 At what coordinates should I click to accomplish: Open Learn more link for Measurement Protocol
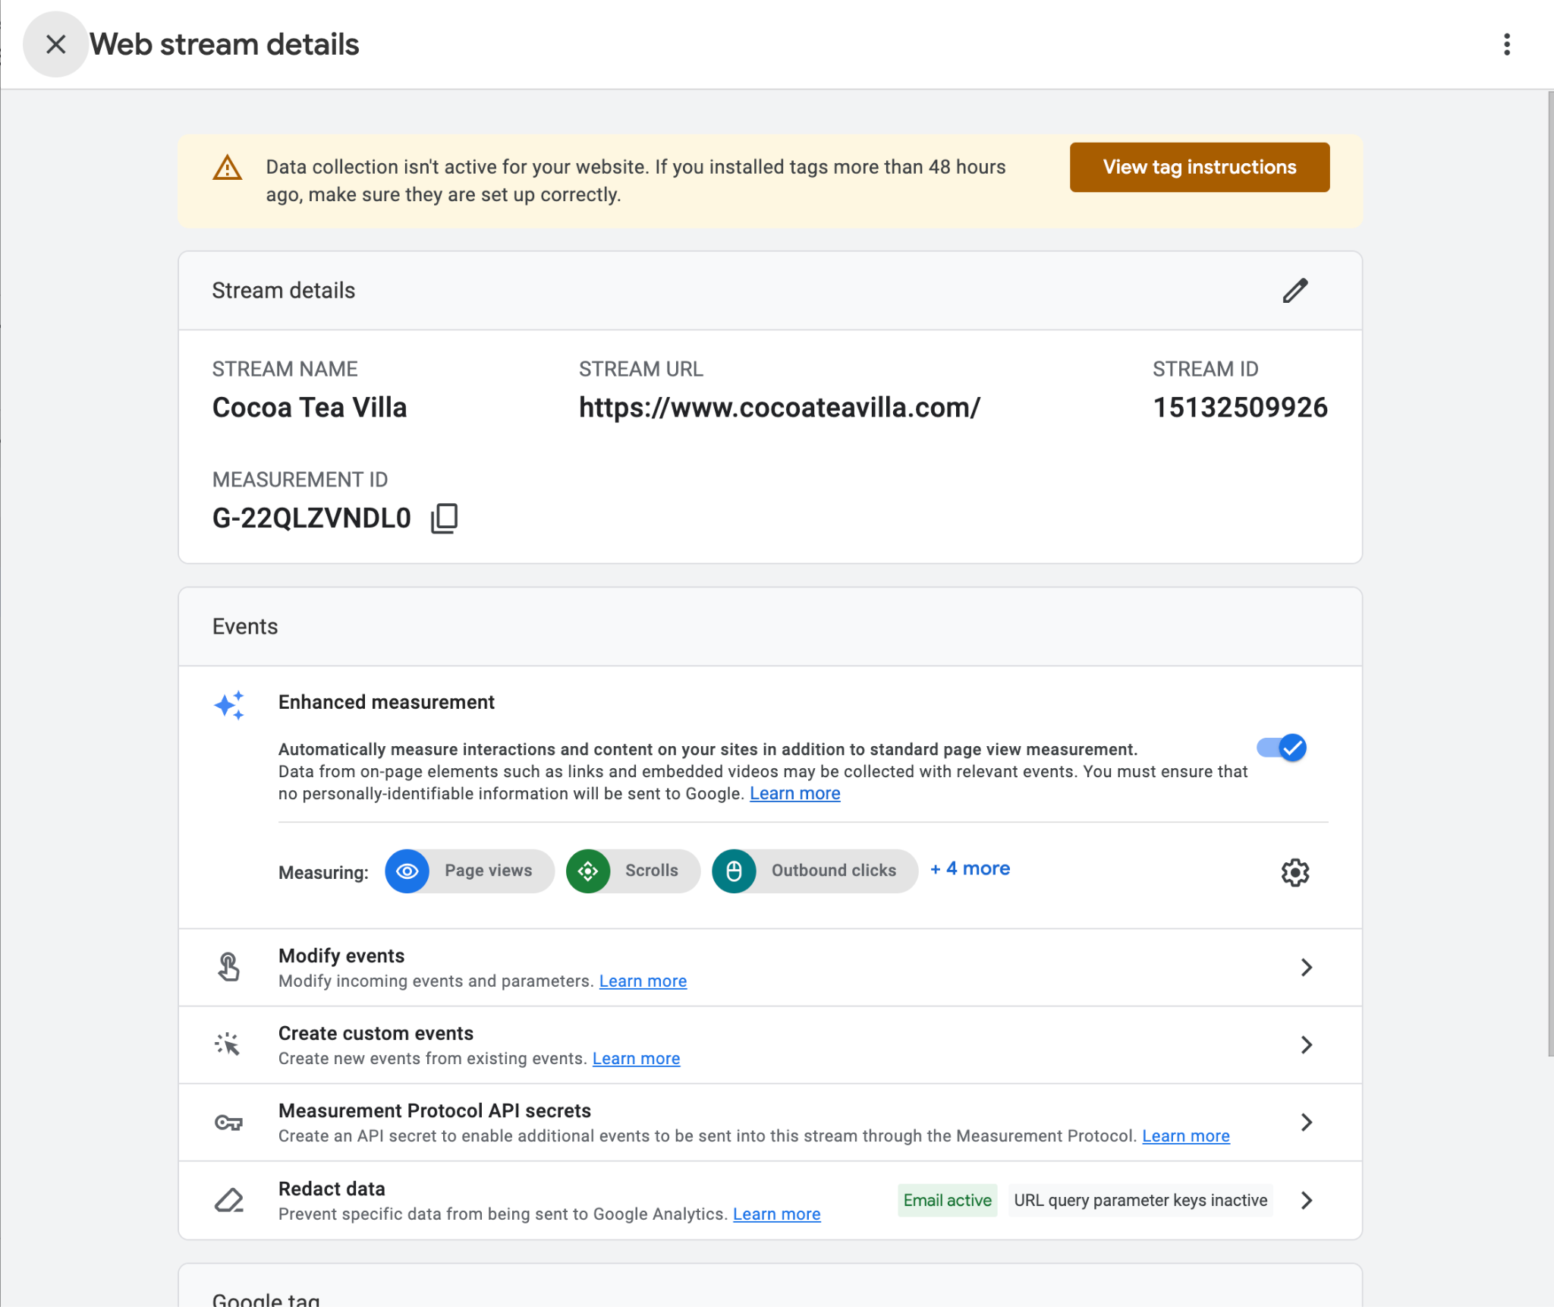1186,1135
